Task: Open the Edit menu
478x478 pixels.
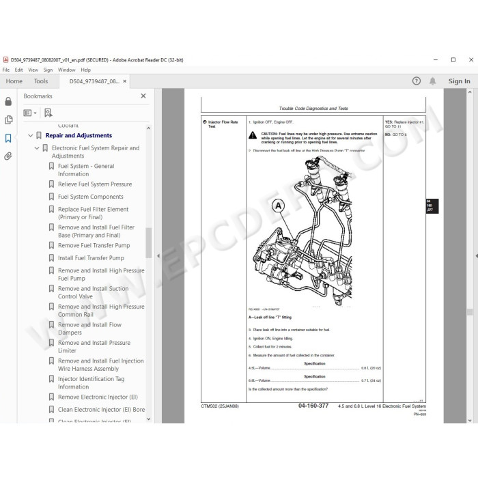Action: tap(18, 70)
